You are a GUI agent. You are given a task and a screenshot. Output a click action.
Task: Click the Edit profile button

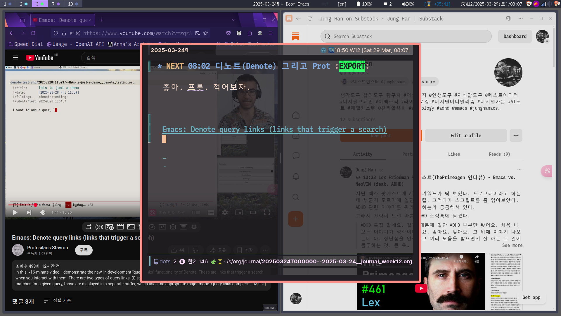(466, 135)
